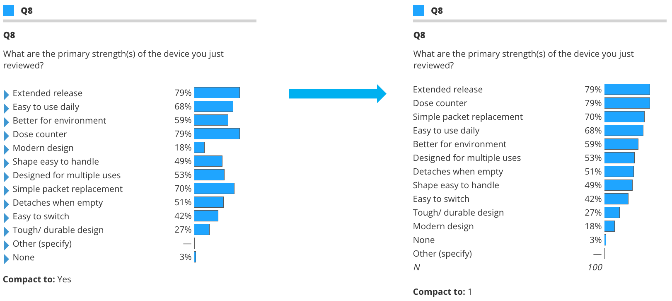Click the "Compact to: Yes" label
Screen dimensions: 672x301
point(37,279)
